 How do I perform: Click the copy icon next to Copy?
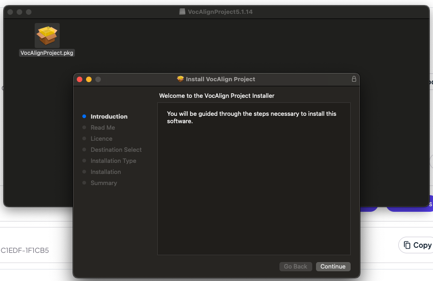coord(407,245)
